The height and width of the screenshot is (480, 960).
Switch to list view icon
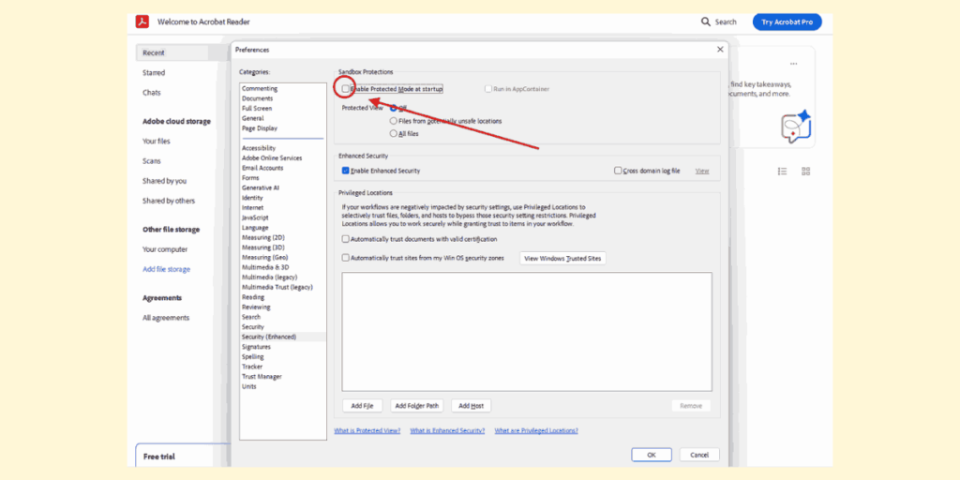tap(783, 172)
